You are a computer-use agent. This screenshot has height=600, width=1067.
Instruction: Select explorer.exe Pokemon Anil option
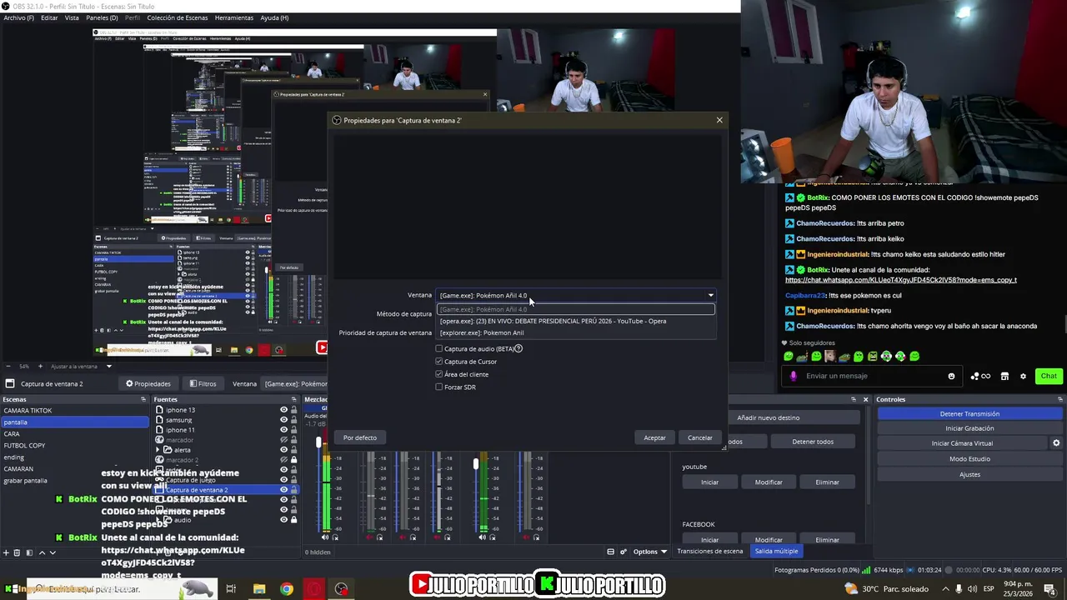tap(576, 332)
